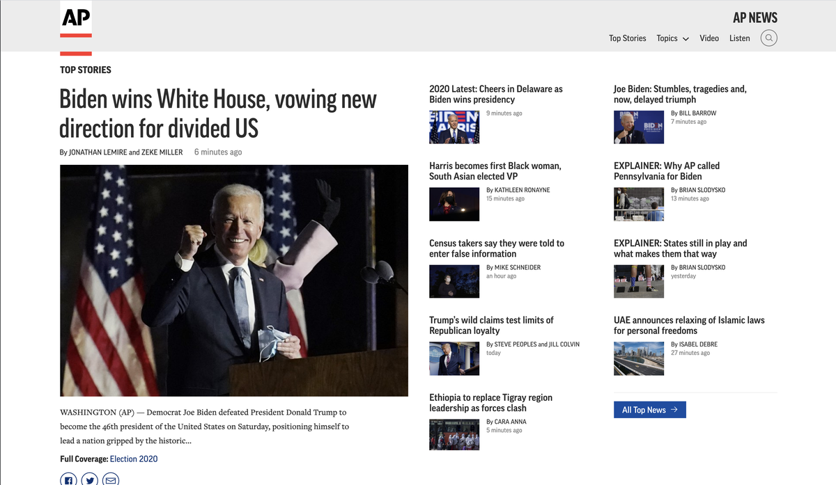The width and height of the screenshot is (836, 485).
Task: Click the 'TOP STORIES' section heading
Action: 86,70
